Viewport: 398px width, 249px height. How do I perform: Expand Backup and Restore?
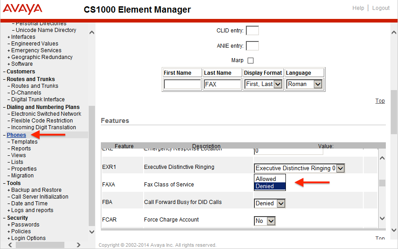click(9, 190)
